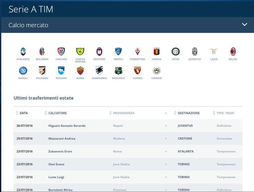
Task: Open the Napoli team page via its crest
Action: coord(23,70)
